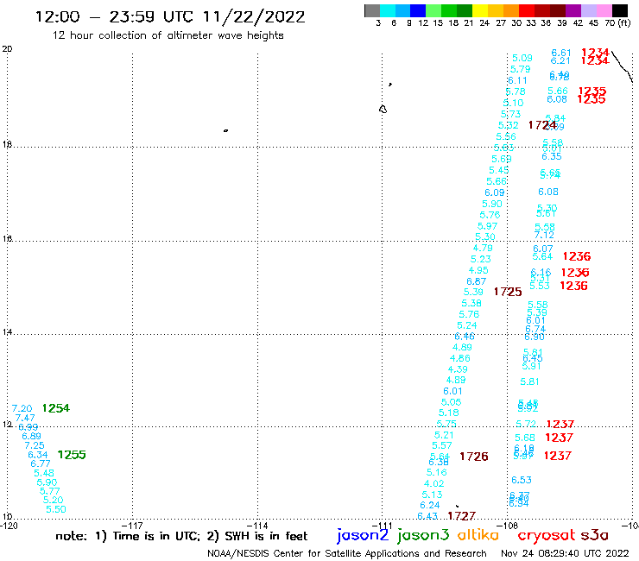Viewport: 639px width, 561px height.
Task: Click the "-117" longitude axis label
Action: (x=133, y=526)
